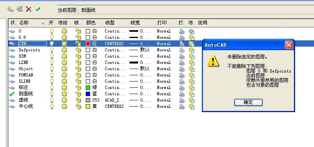Turn off the Defpoints layer bulb
The width and height of the screenshot is (314, 147).
point(52,50)
